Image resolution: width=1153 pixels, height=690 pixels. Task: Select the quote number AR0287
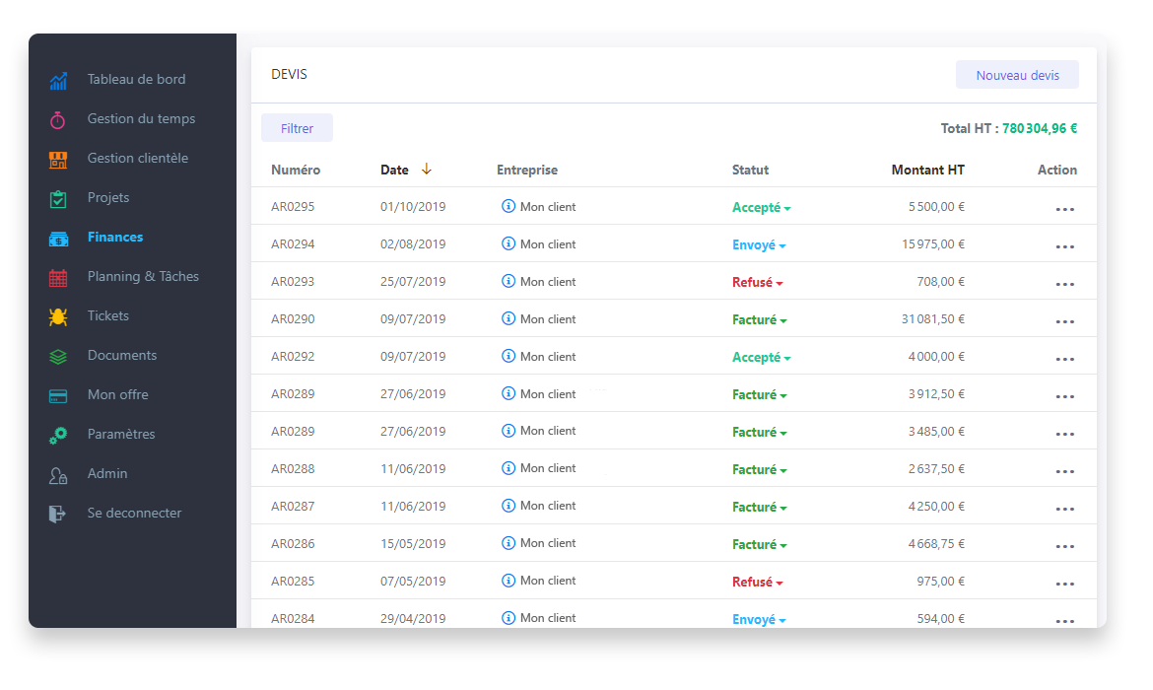point(293,506)
